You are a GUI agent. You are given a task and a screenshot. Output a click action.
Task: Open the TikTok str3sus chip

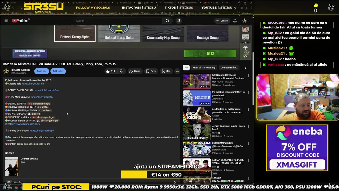44,110
